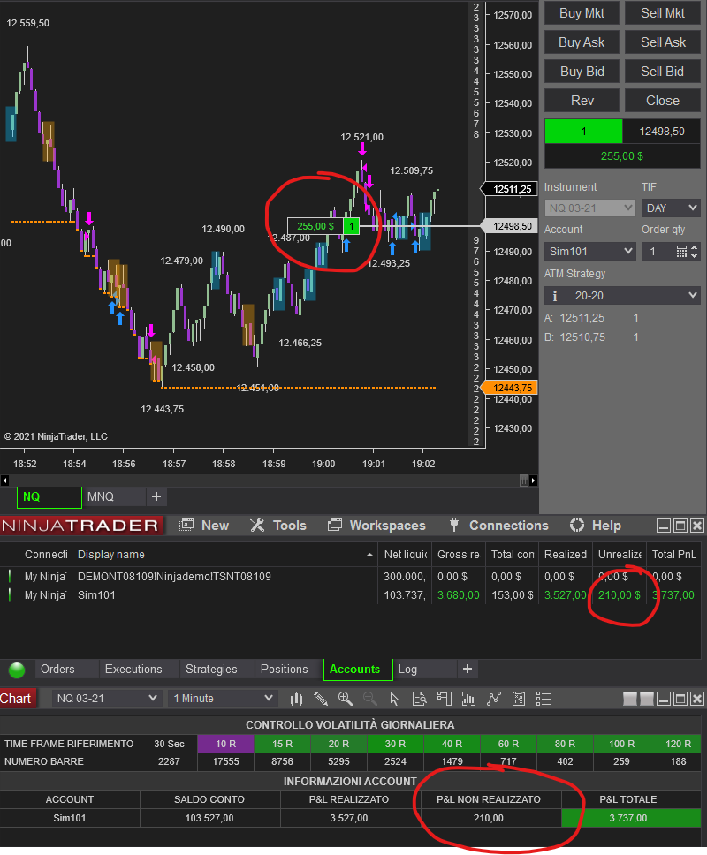Open the strategies line icon

(x=494, y=699)
